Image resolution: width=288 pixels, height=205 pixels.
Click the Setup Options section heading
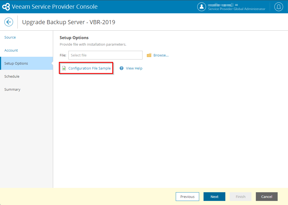(74, 38)
